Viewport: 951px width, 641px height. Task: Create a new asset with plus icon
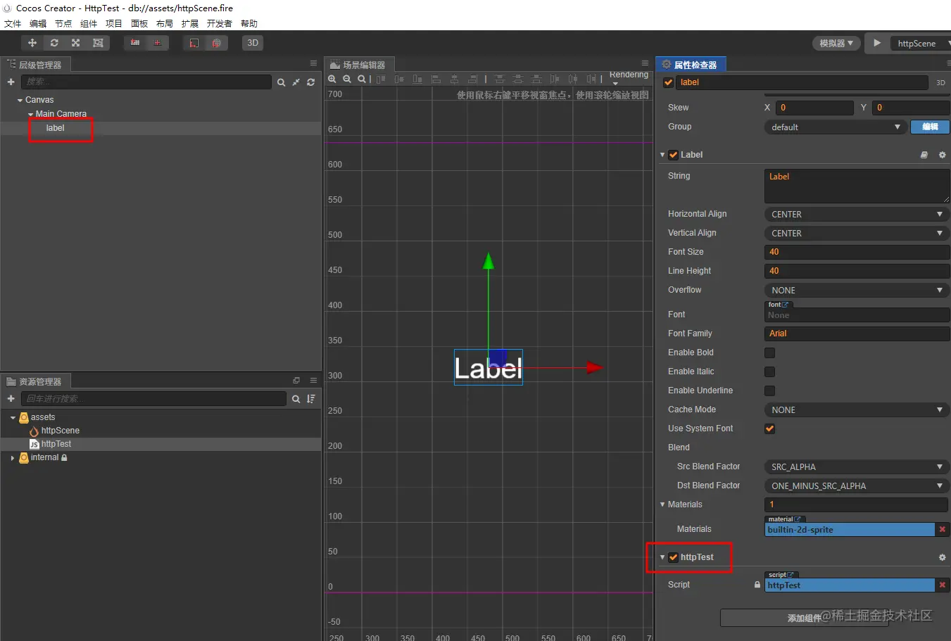click(11, 399)
